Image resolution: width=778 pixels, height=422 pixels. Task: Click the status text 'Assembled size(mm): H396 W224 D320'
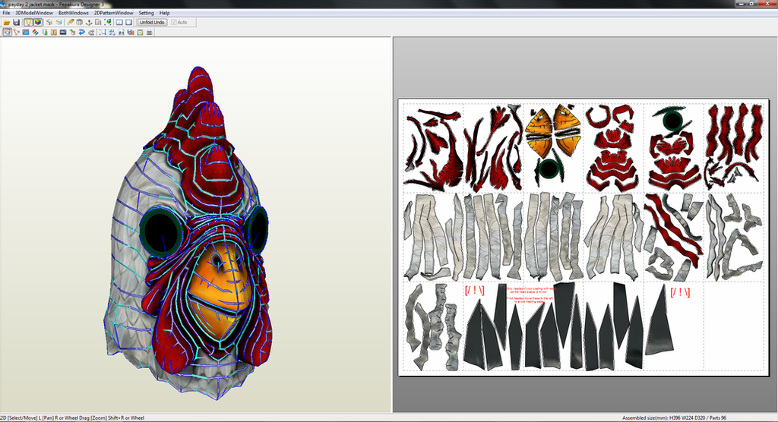click(663, 418)
